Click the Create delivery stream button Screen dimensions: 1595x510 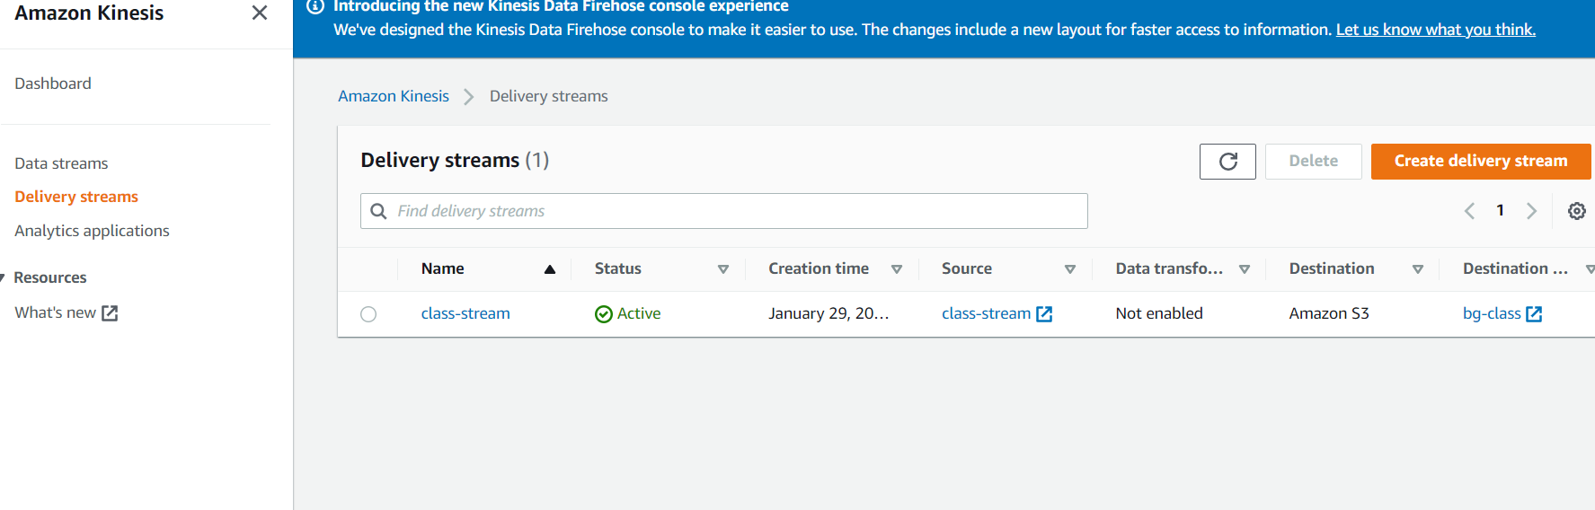pyautogui.click(x=1480, y=162)
